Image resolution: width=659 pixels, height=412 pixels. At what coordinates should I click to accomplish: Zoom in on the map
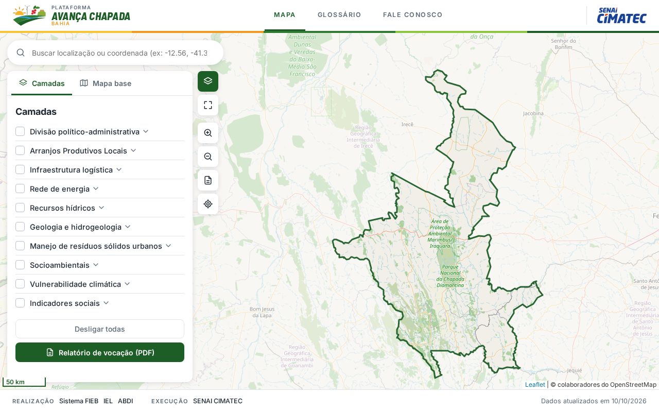click(208, 133)
